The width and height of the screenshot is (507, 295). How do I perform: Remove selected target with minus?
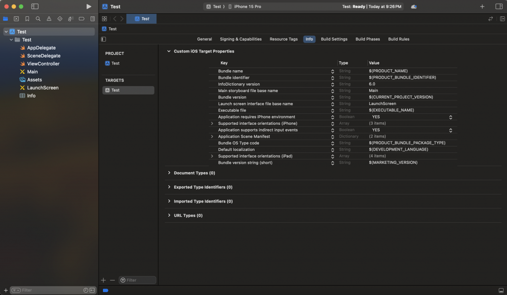pyautogui.click(x=112, y=280)
